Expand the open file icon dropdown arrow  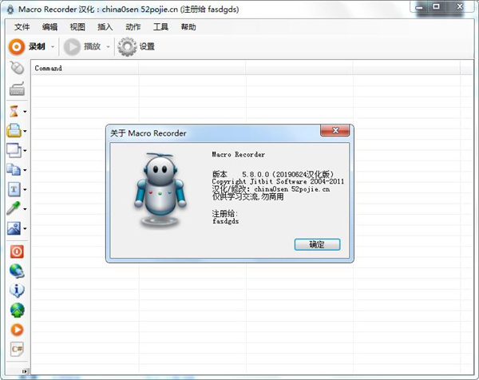click(25, 131)
